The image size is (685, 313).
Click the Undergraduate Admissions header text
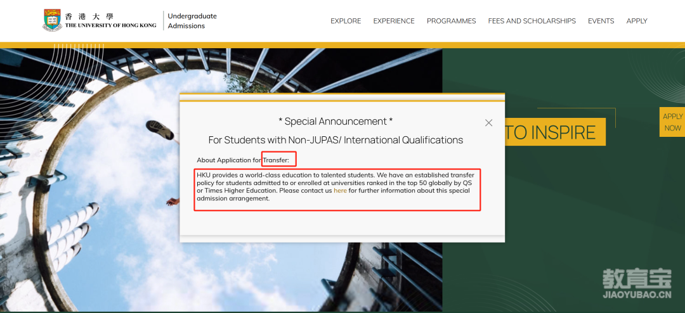tap(192, 21)
